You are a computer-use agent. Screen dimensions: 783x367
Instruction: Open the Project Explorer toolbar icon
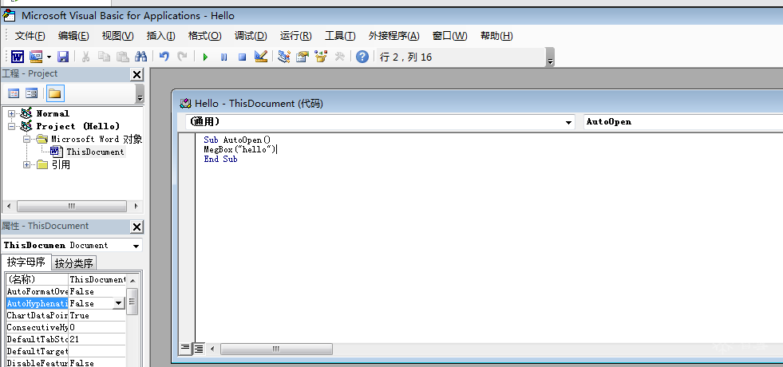[x=284, y=57]
